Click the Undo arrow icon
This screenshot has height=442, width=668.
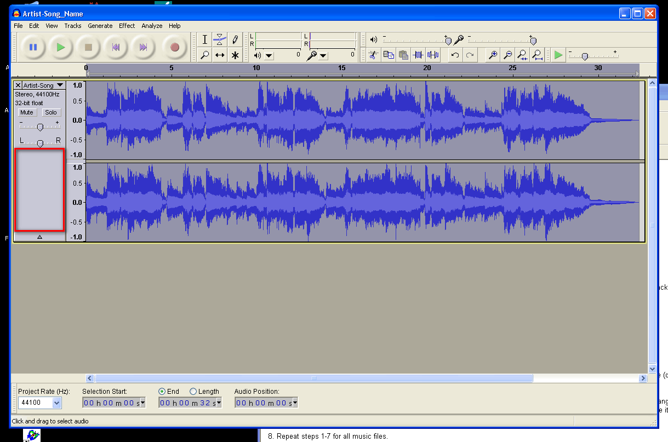pos(454,55)
